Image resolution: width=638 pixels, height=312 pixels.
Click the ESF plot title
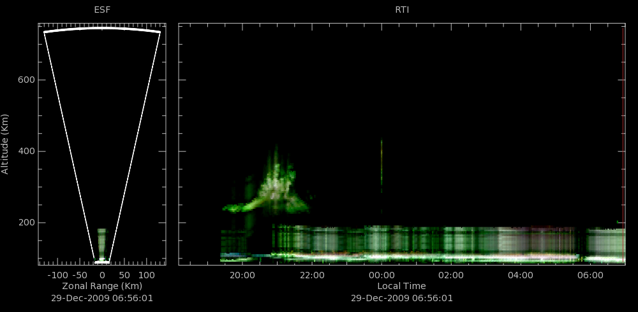pyautogui.click(x=102, y=10)
